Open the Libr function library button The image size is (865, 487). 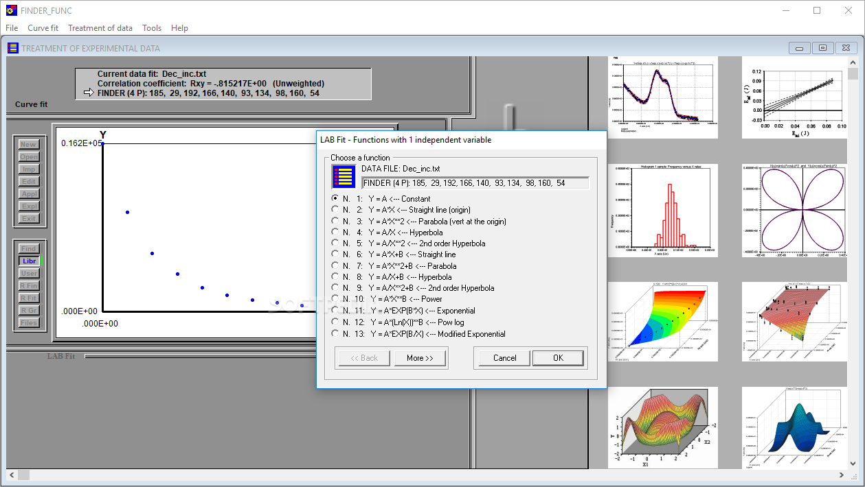[29, 261]
